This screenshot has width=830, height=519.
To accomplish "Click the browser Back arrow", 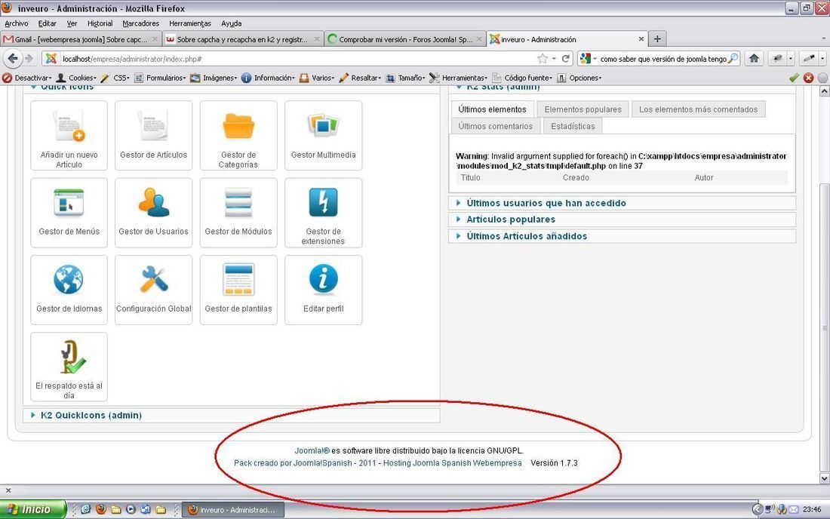I will (14, 58).
